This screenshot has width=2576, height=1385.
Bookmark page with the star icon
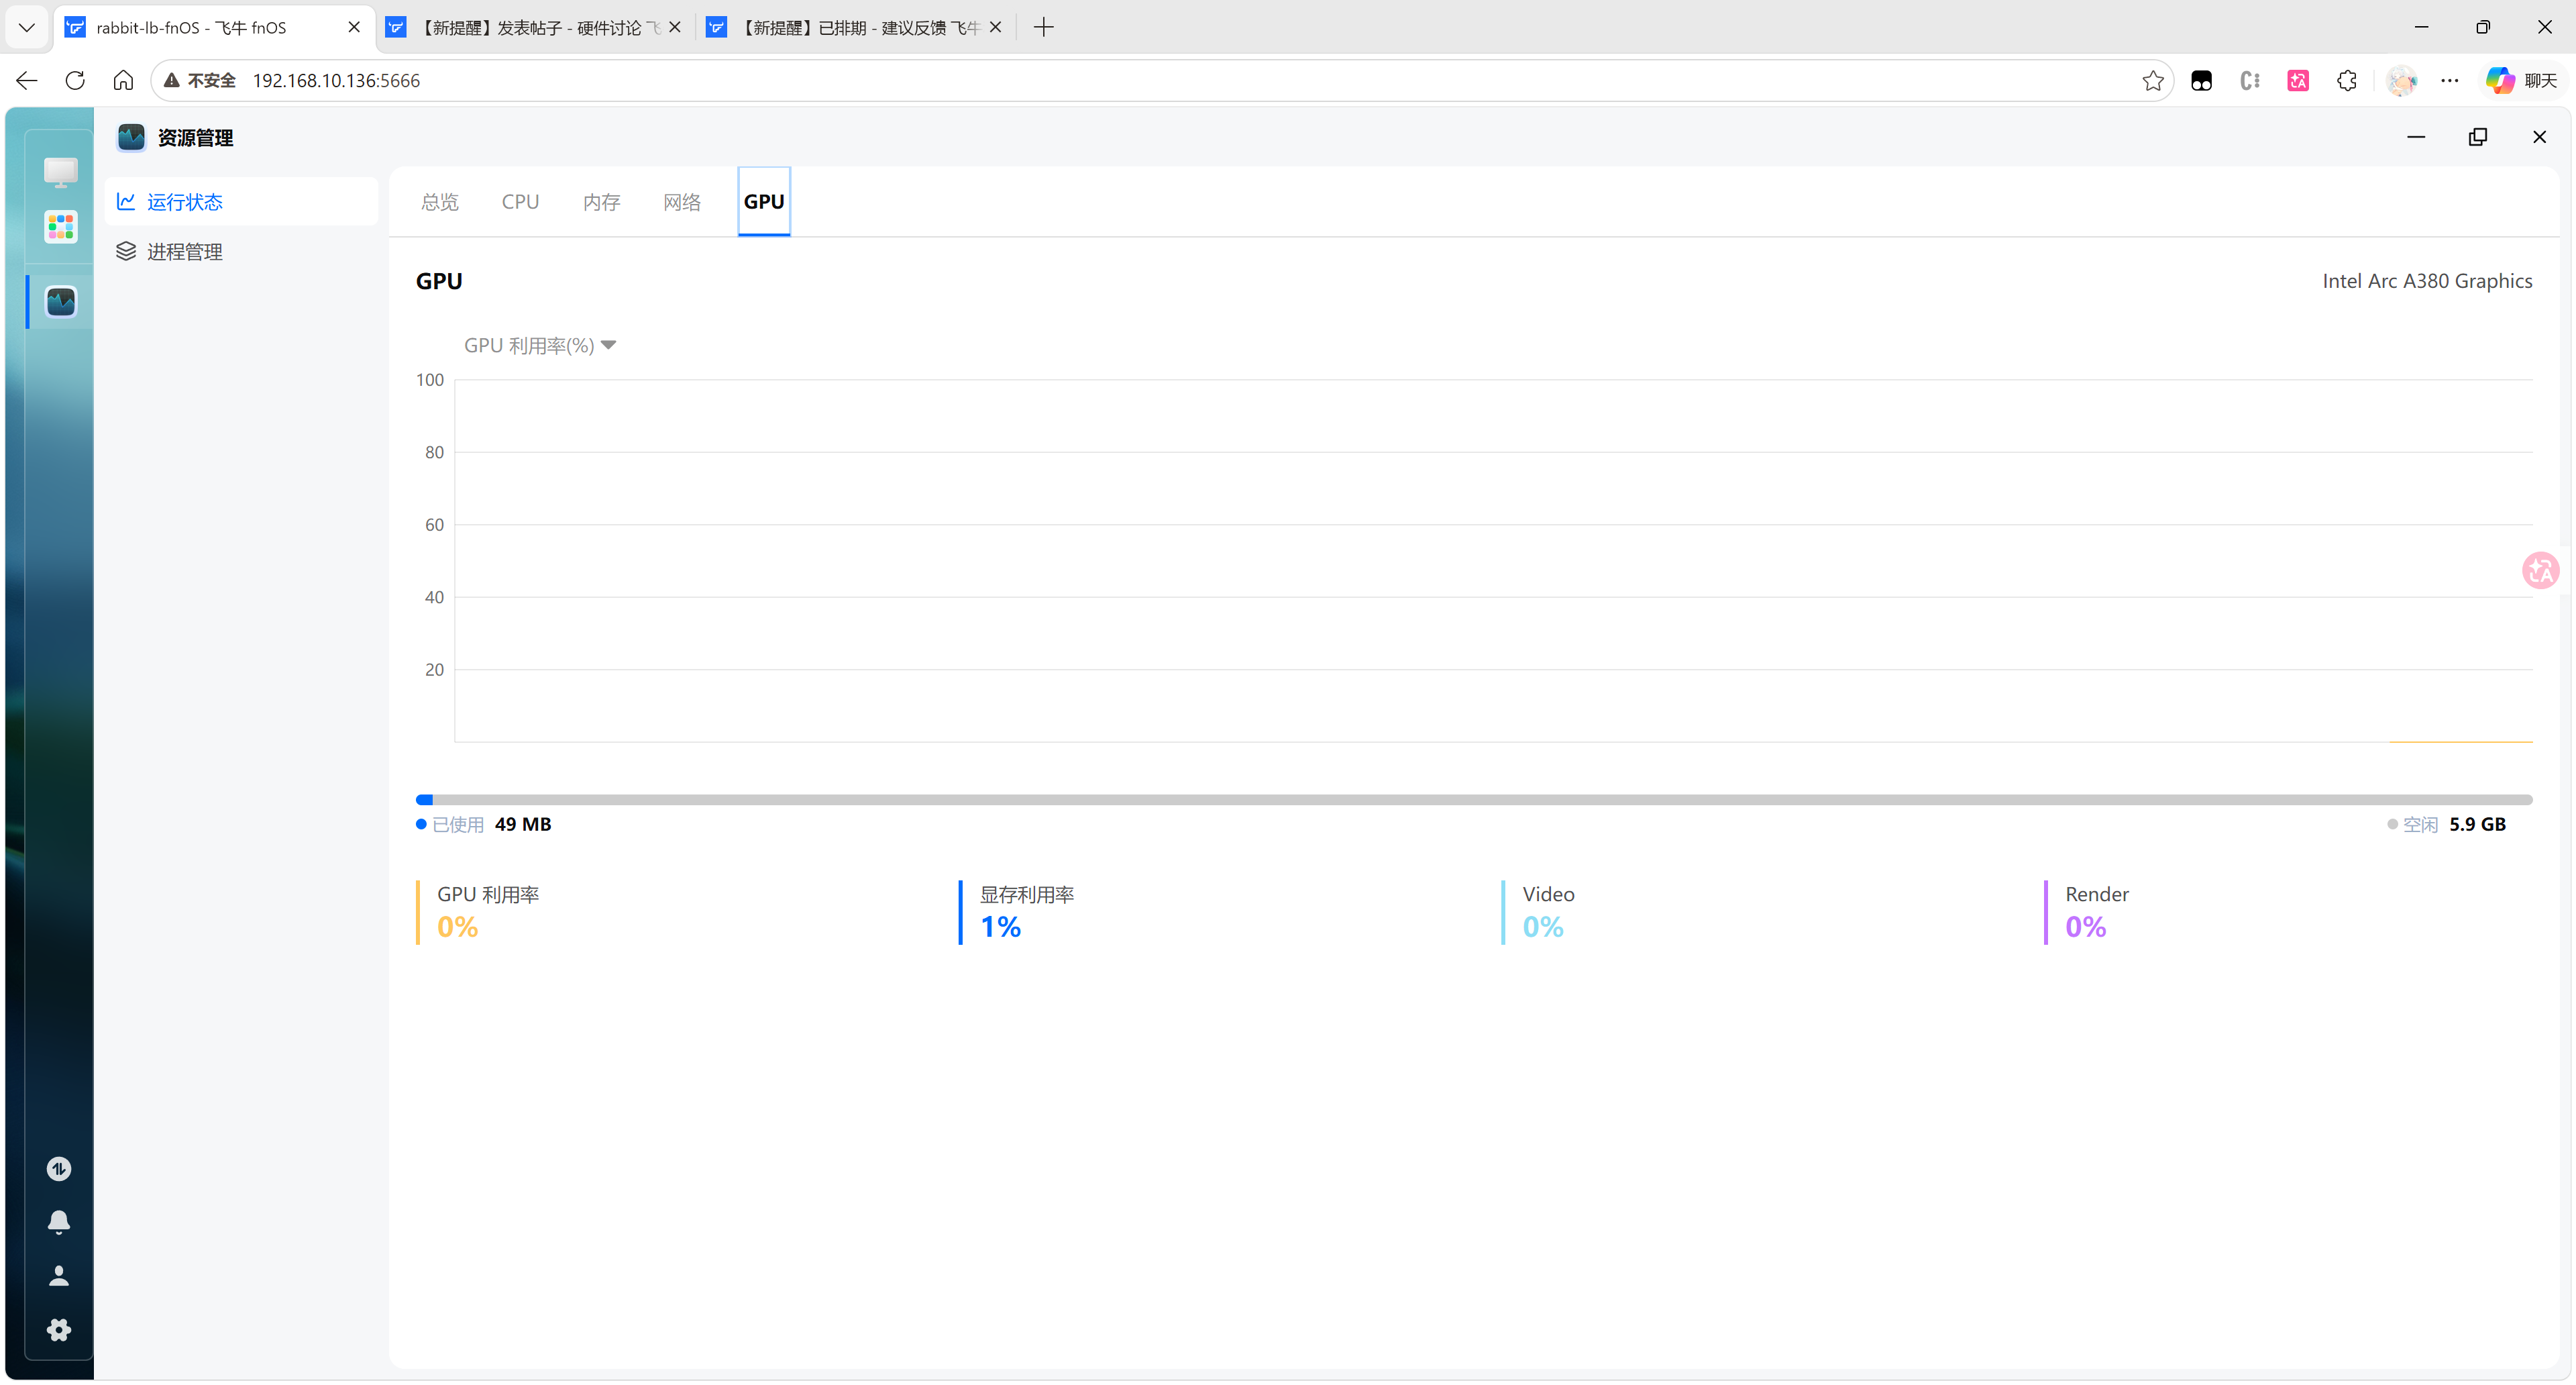tap(2152, 81)
